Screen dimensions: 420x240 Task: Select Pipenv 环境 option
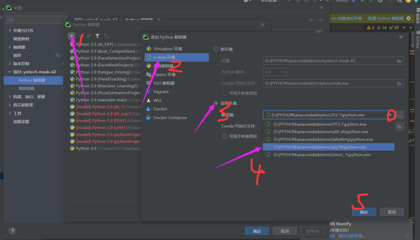pos(177,75)
